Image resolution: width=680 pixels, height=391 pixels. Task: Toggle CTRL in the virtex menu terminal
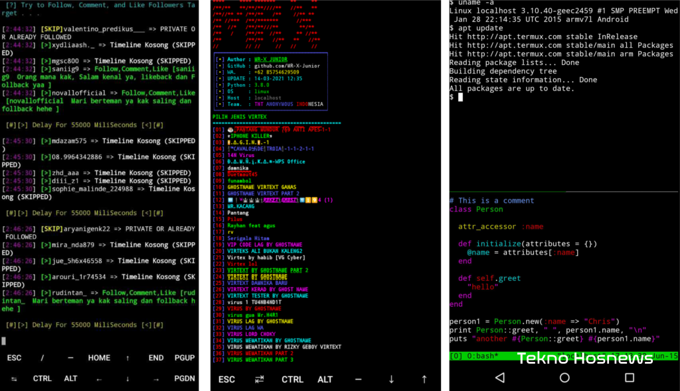click(x=292, y=380)
